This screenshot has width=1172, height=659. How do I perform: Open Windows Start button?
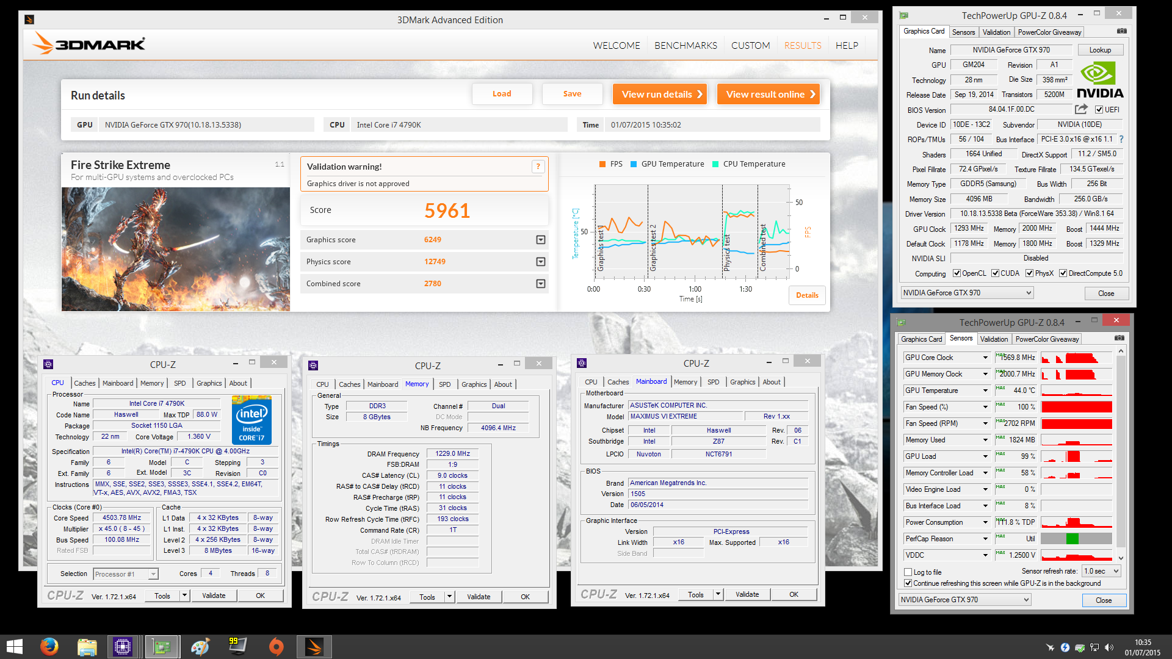click(14, 647)
